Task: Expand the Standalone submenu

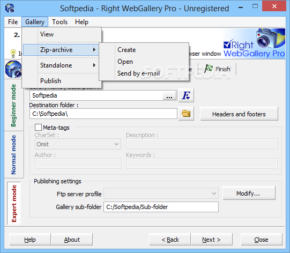Action: pyautogui.click(x=62, y=65)
